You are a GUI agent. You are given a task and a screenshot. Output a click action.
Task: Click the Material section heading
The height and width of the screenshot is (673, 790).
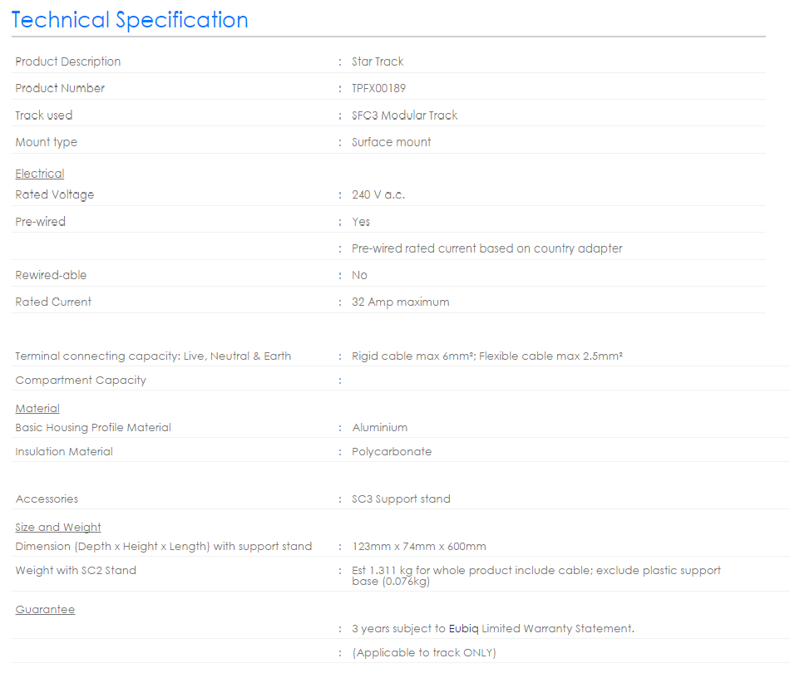click(37, 408)
